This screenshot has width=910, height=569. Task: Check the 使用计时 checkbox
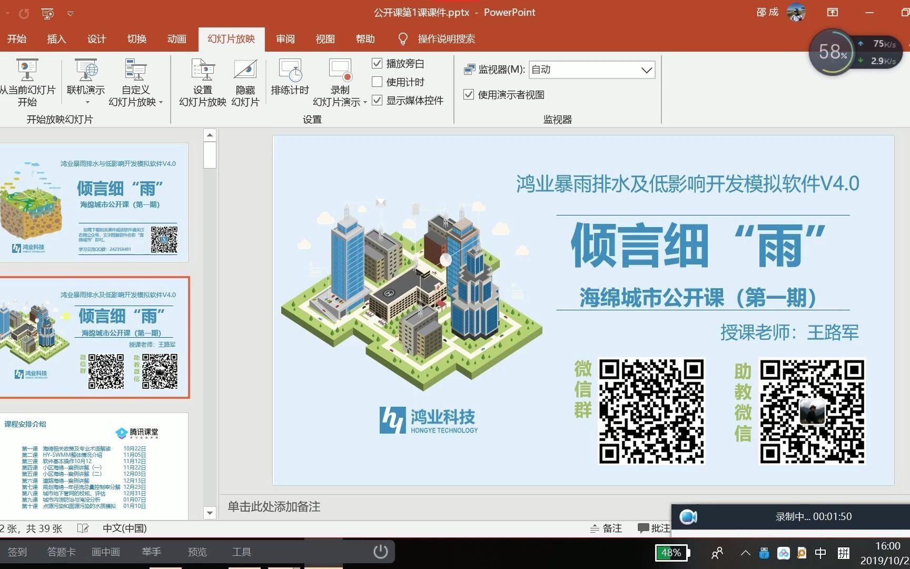point(377,82)
